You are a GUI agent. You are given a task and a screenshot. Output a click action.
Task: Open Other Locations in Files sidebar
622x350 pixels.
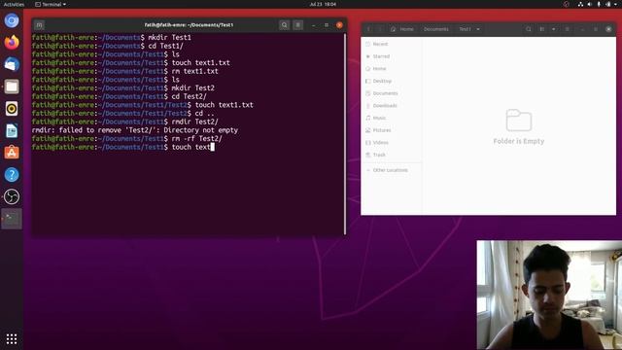(391, 170)
